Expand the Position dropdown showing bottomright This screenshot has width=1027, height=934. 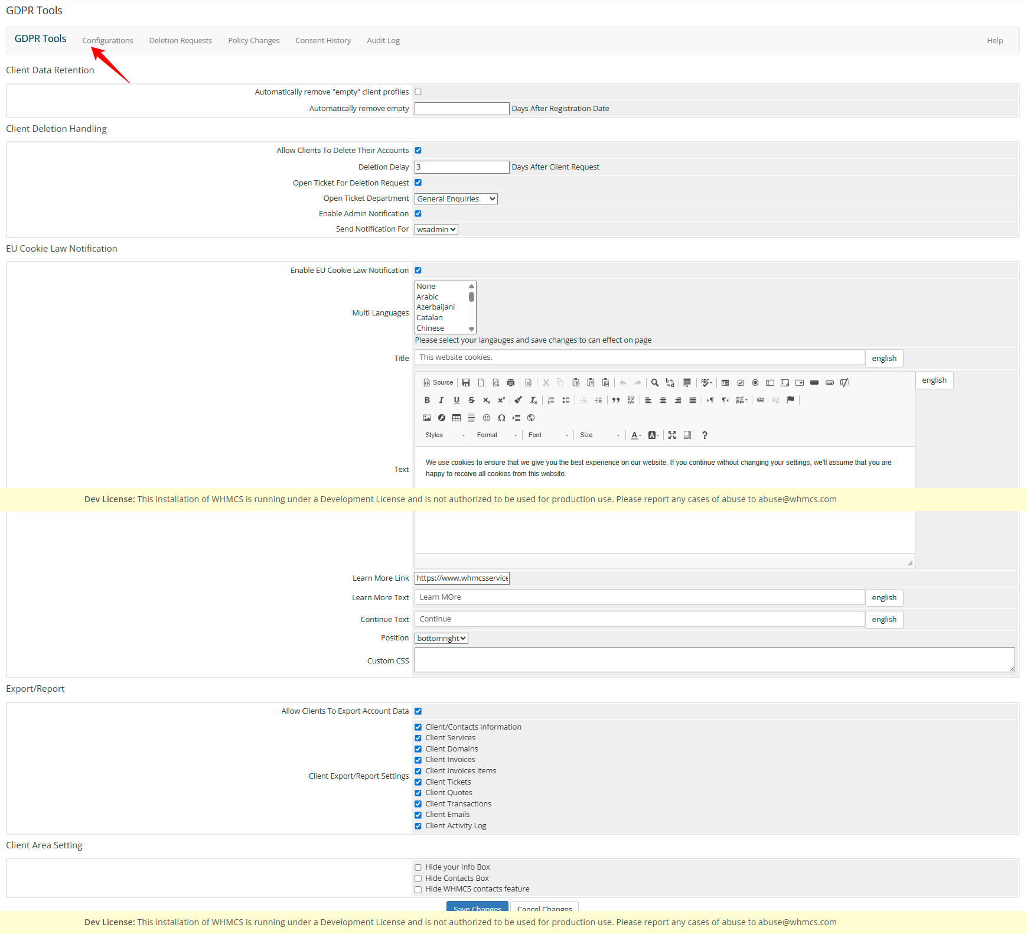[x=441, y=639]
